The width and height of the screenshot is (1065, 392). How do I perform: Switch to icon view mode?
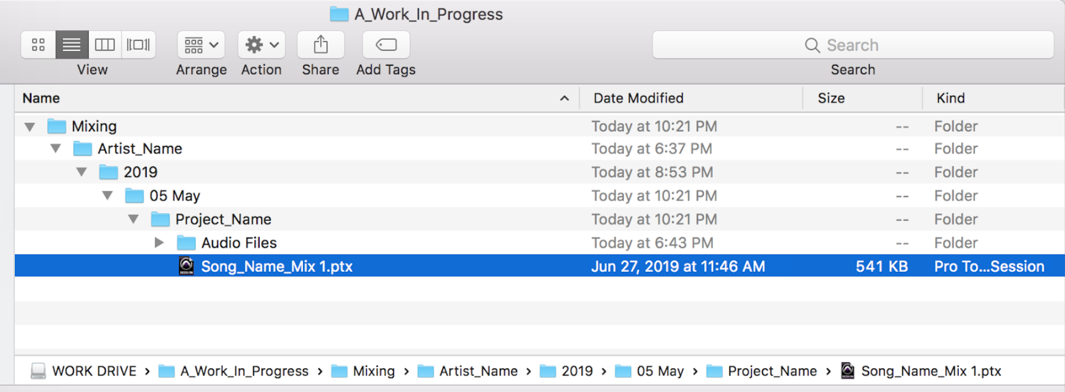pos(39,45)
